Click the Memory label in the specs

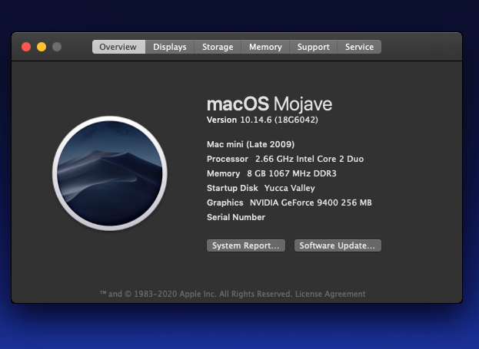(x=223, y=174)
